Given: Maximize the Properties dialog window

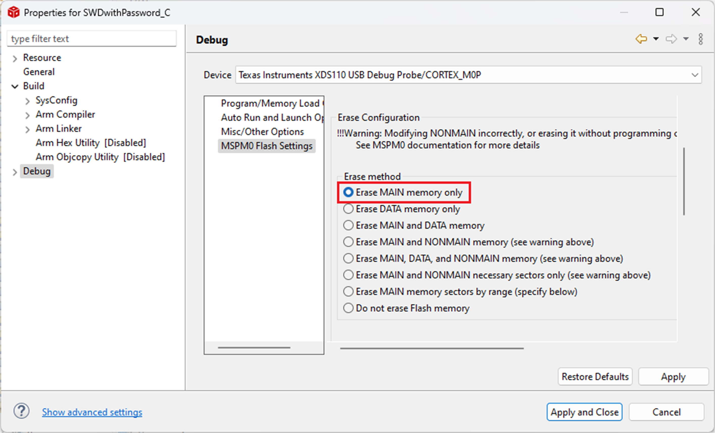Looking at the screenshot, I should click(659, 12).
